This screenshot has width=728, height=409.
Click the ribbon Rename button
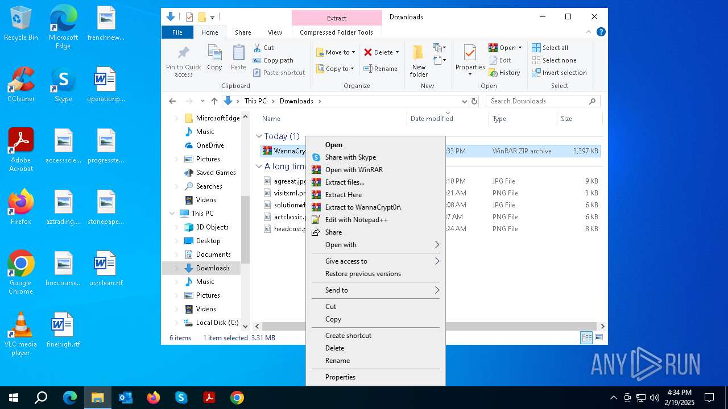(x=381, y=69)
